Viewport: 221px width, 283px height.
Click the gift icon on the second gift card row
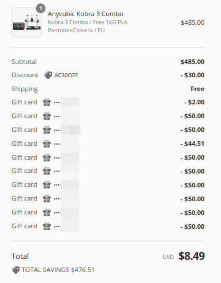(47, 116)
